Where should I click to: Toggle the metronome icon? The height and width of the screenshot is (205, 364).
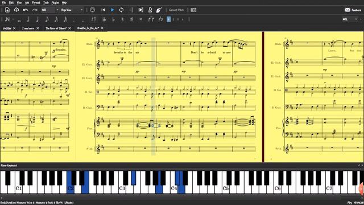pyautogui.click(x=150, y=10)
